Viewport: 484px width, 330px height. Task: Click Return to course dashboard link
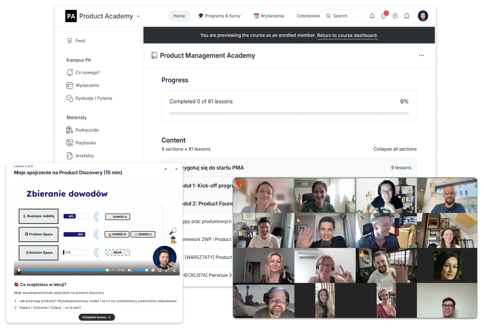[x=347, y=35]
